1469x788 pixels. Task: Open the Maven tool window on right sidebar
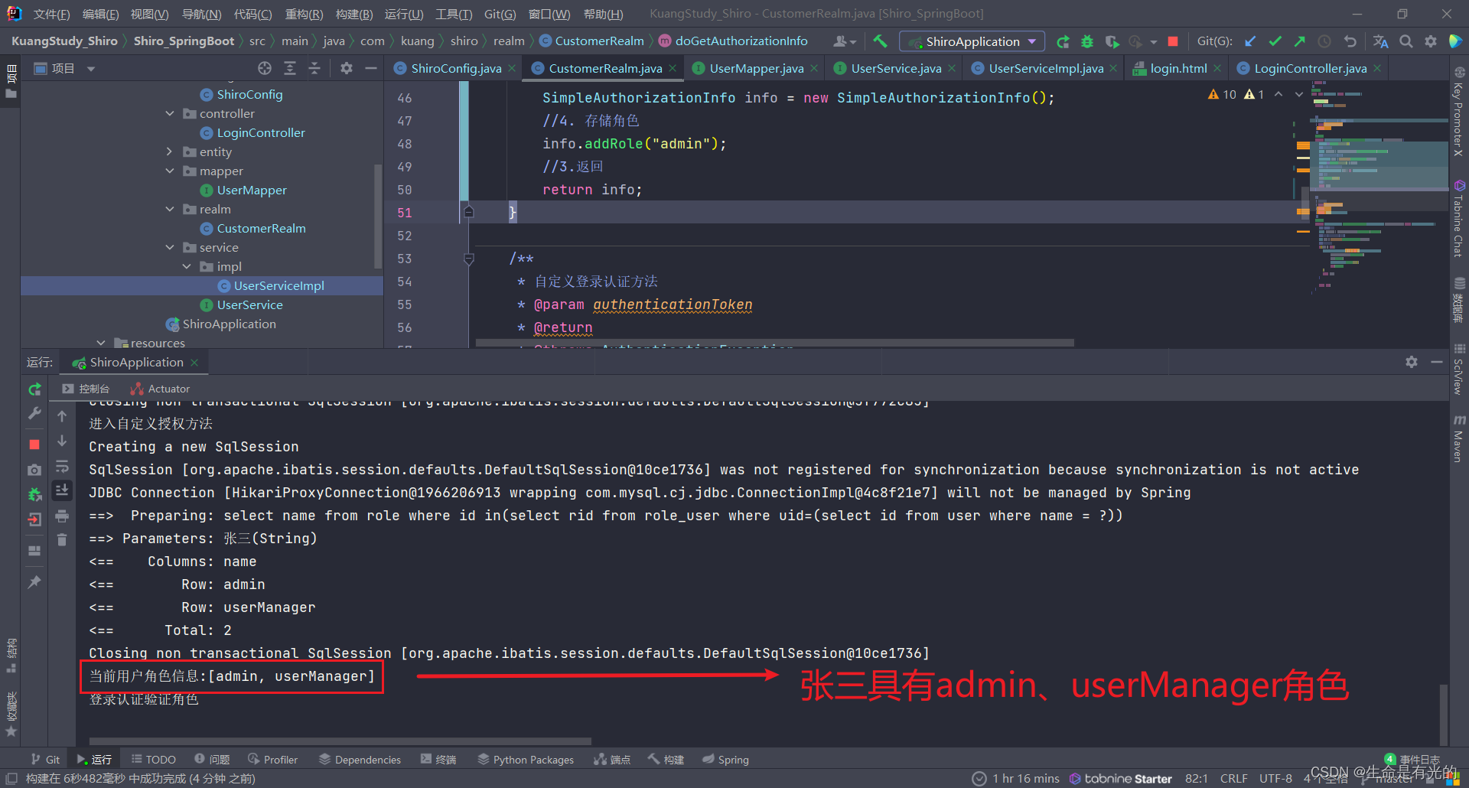click(x=1458, y=438)
